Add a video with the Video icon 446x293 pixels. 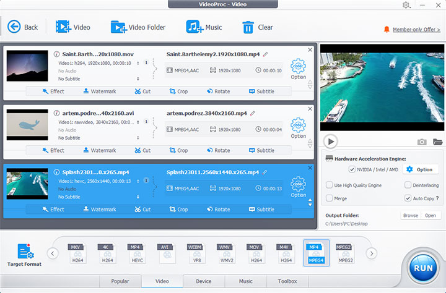click(x=63, y=27)
